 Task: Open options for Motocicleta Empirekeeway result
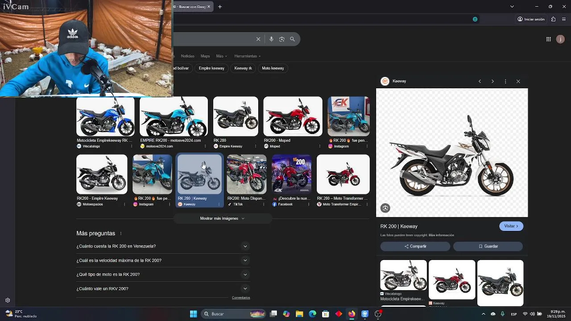coord(131,146)
